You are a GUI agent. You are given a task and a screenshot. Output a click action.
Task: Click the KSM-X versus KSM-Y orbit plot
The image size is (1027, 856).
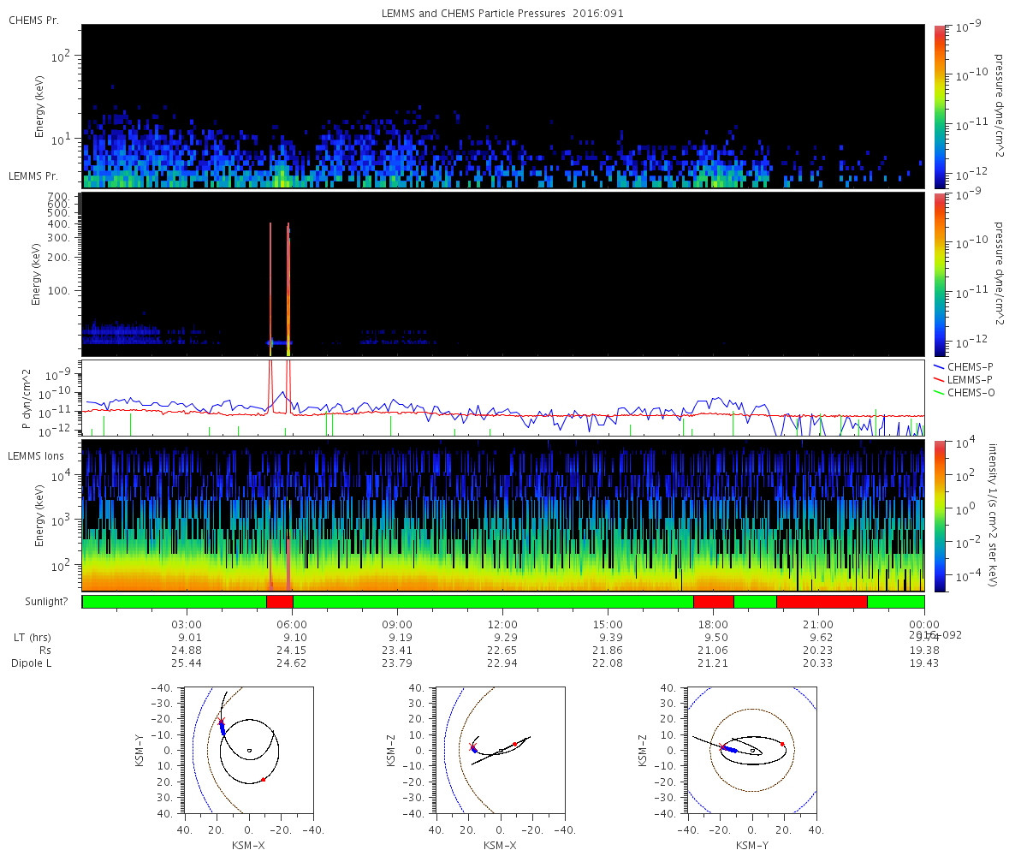(x=248, y=749)
